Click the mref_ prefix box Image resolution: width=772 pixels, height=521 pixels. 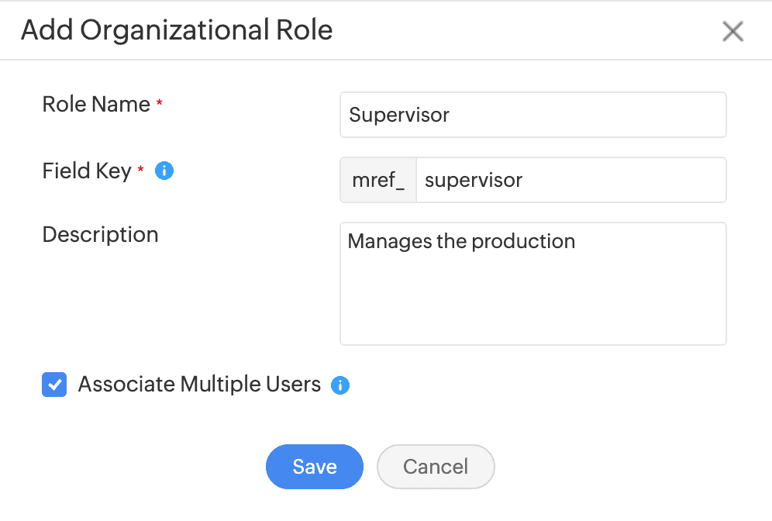pos(377,179)
